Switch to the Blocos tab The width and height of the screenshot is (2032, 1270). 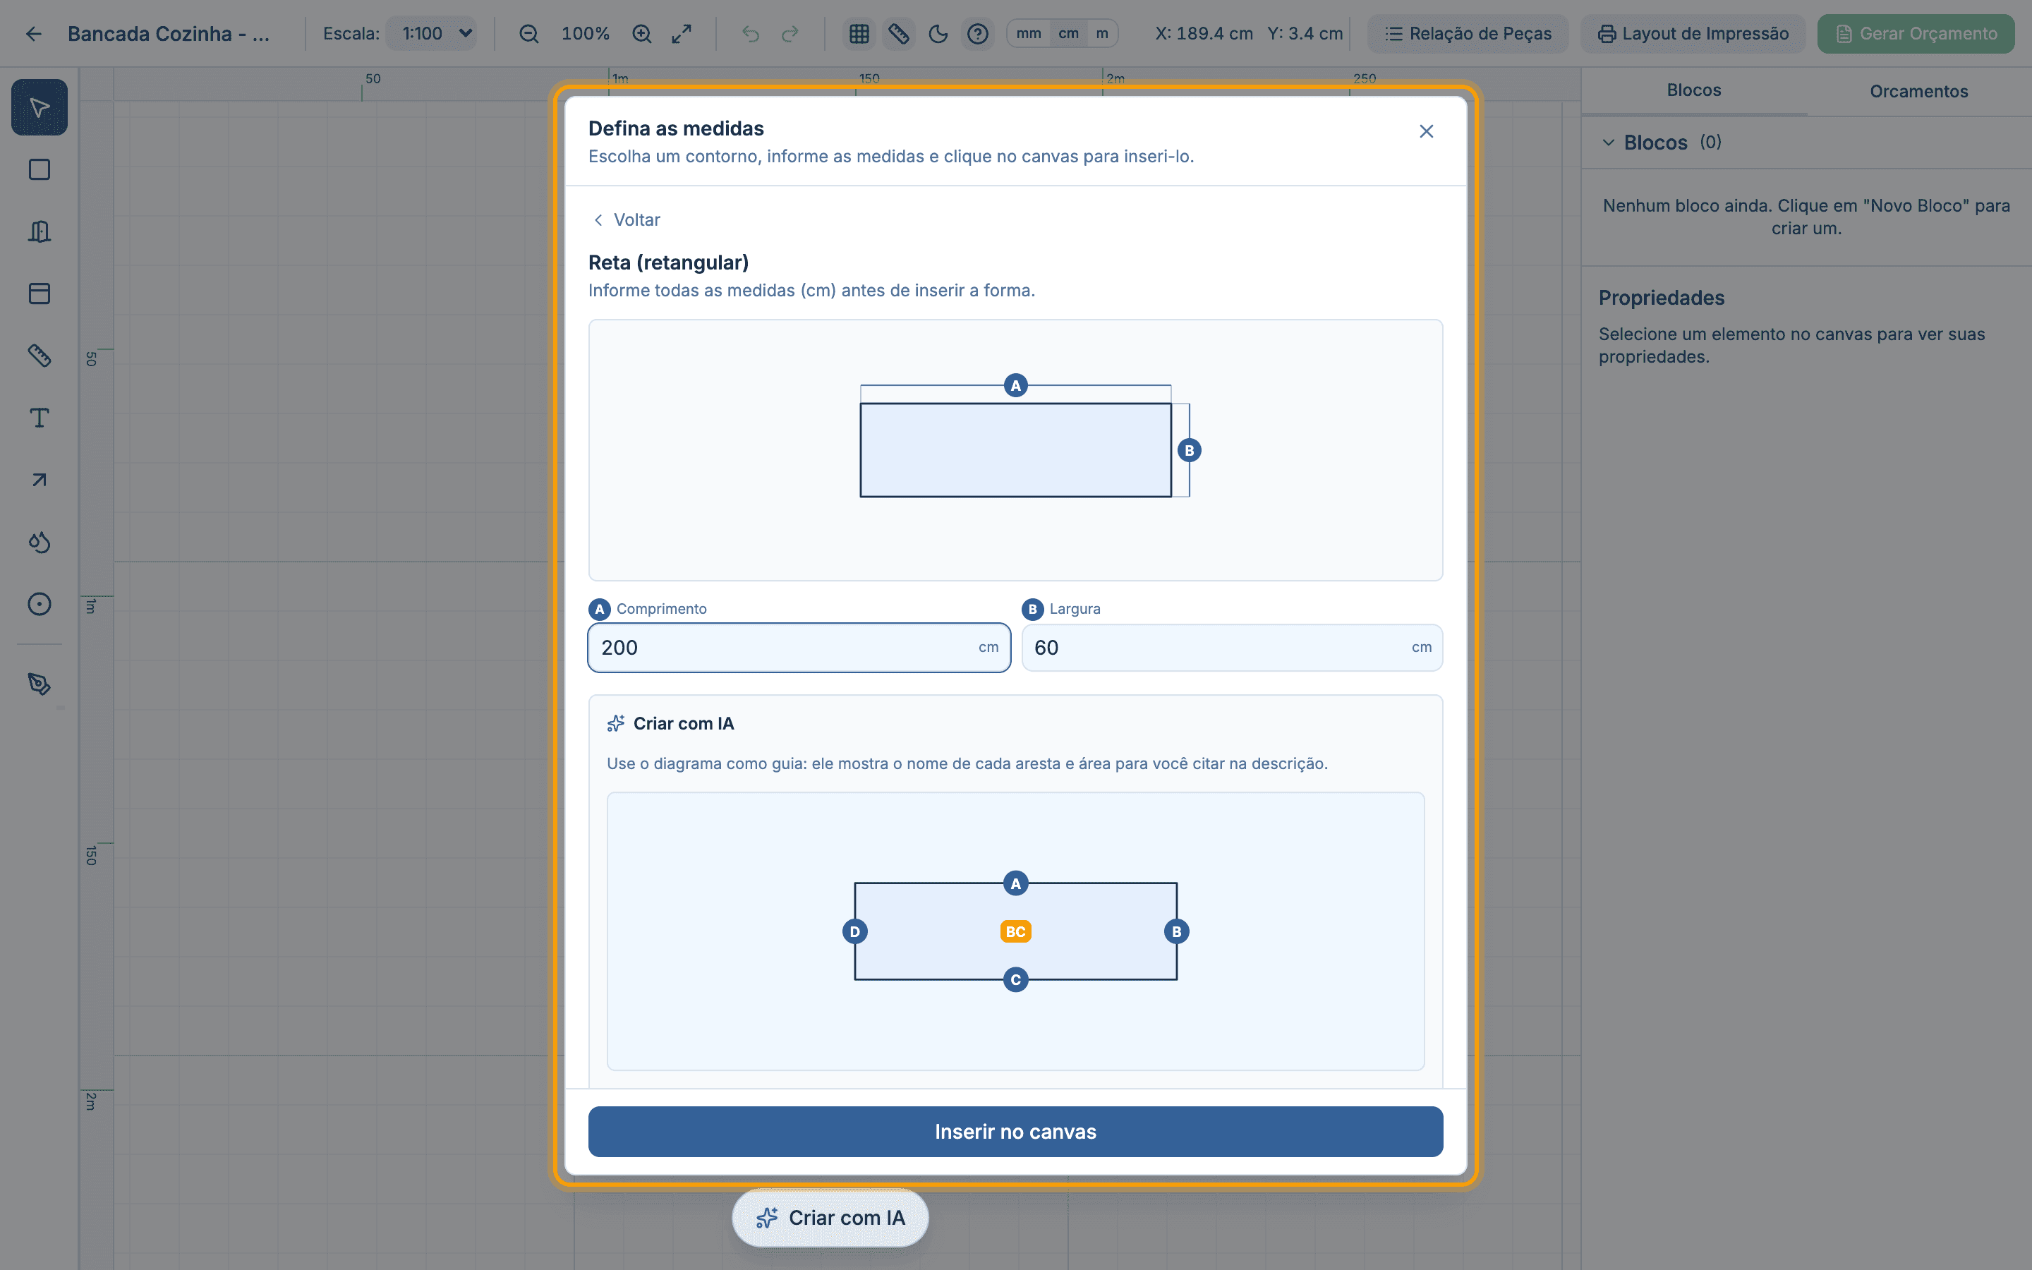[x=1693, y=90]
